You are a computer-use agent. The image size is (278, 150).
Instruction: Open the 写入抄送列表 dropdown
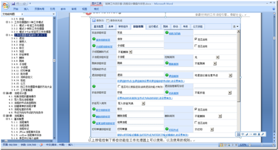pyautogui.click(x=144, y=103)
